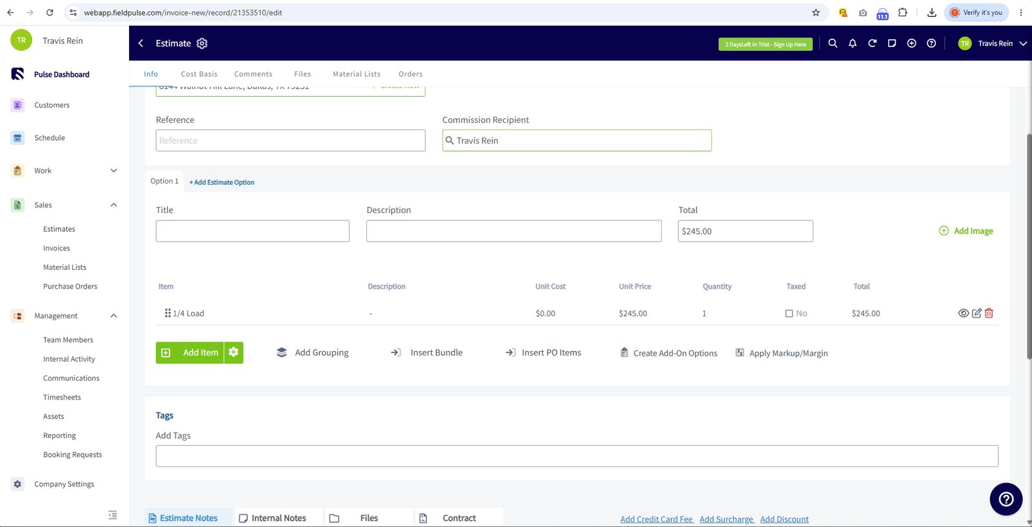Click the trial Sign Up Here button
The width and height of the screenshot is (1032, 527).
pyautogui.click(x=765, y=44)
